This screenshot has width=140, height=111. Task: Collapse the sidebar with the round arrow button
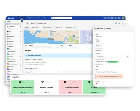[22, 21]
